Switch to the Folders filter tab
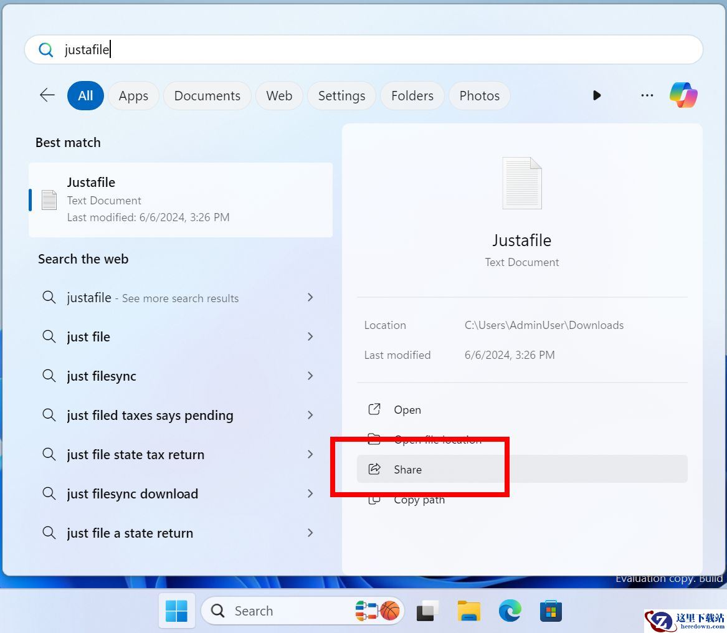 (x=412, y=95)
